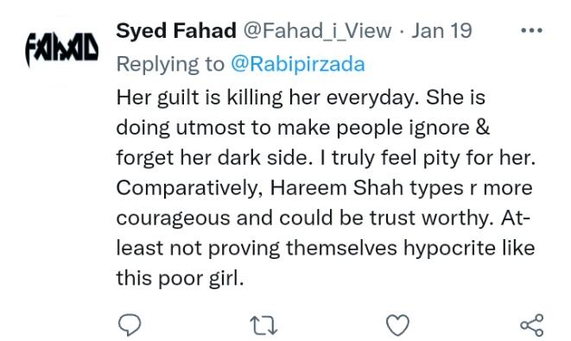Click the phrase "forget her dark side"
Viewport: 571px width, 341px height.
point(214,158)
